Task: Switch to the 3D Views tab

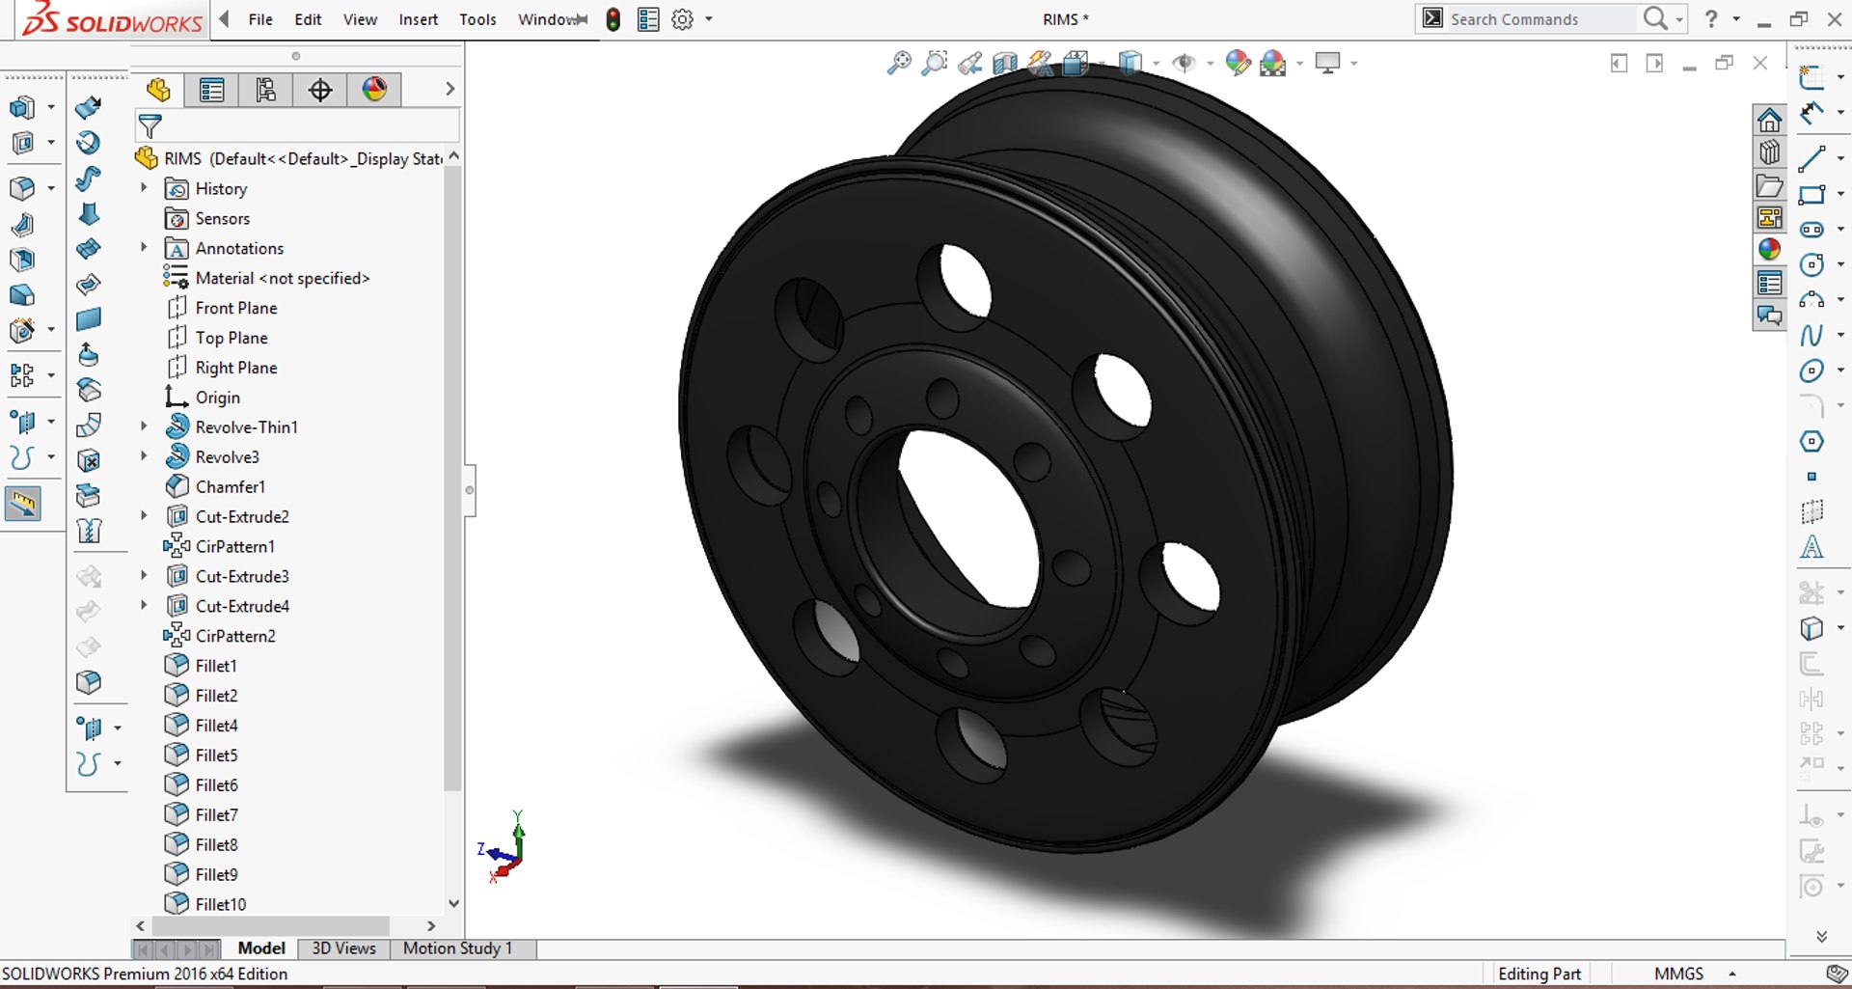Action: coord(343,948)
